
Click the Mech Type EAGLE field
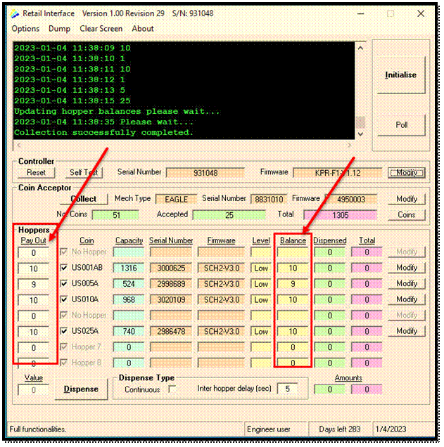(x=177, y=200)
